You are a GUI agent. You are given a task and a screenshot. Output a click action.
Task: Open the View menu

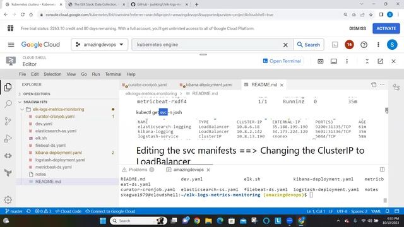tap(71, 74)
